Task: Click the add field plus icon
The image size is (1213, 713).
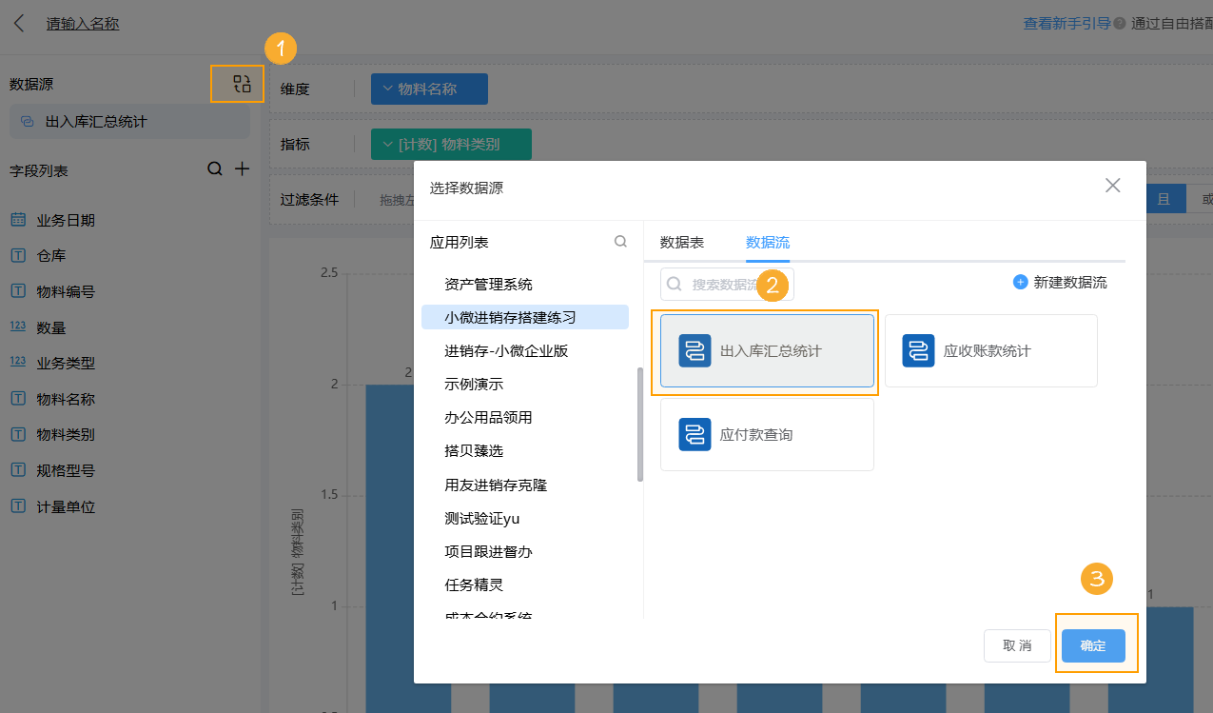Action: point(243,169)
